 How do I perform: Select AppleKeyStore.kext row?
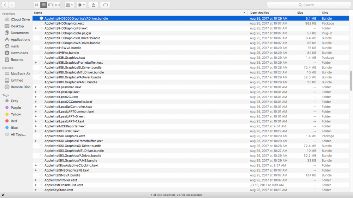click(x=191, y=190)
